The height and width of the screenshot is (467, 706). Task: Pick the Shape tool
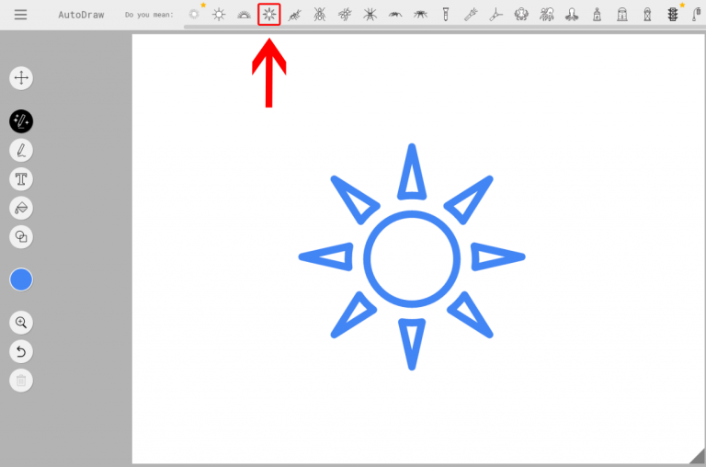coord(21,237)
